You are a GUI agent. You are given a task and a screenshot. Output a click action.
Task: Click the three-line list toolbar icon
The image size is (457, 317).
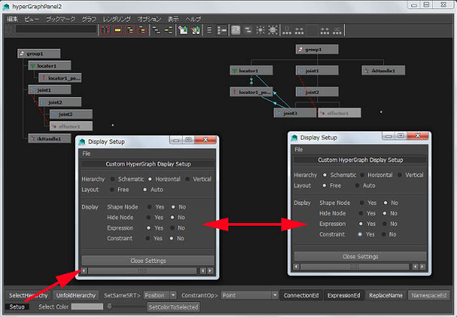pyautogui.click(x=210, y=30)
